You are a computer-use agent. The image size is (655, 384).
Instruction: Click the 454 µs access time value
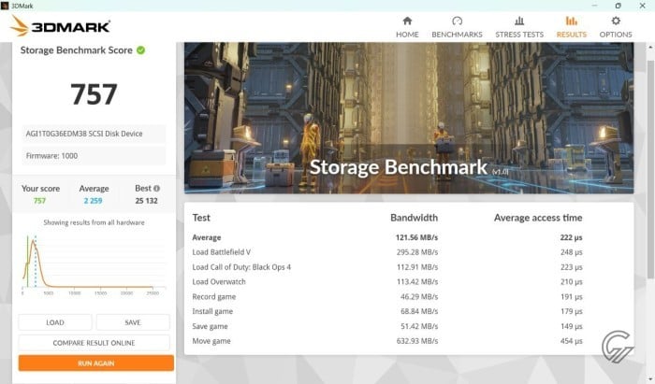(x=572, y=341)
